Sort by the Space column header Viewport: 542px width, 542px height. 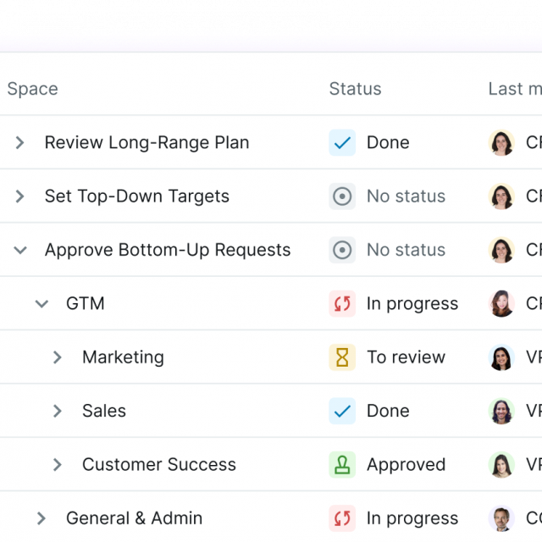pyautogui.click(x=33, y=89)
